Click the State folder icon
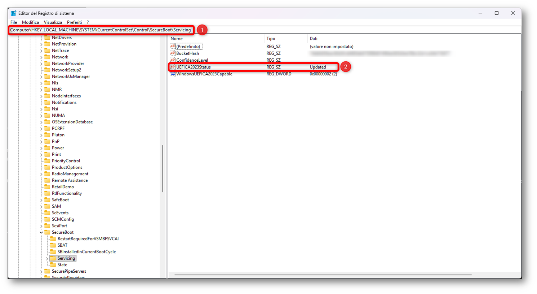 (x=53, y=265)
